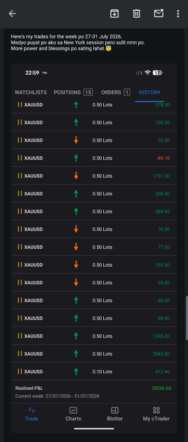188x442 pixels.
Task: Mark email as unread via envelope icon
Action: [159, 13]
